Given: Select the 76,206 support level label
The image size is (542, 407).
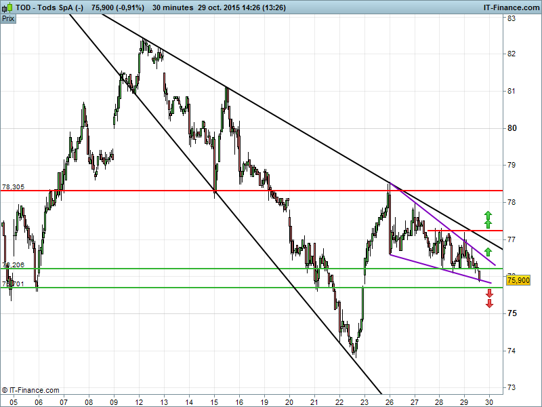Looking at the screenshot, I should point(13,265).
